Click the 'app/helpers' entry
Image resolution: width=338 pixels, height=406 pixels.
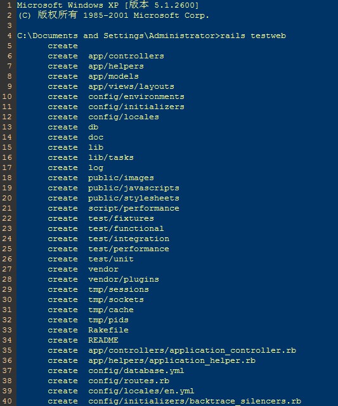[116, 66]
